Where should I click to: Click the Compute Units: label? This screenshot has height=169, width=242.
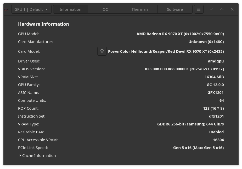(x=32, y=101)
